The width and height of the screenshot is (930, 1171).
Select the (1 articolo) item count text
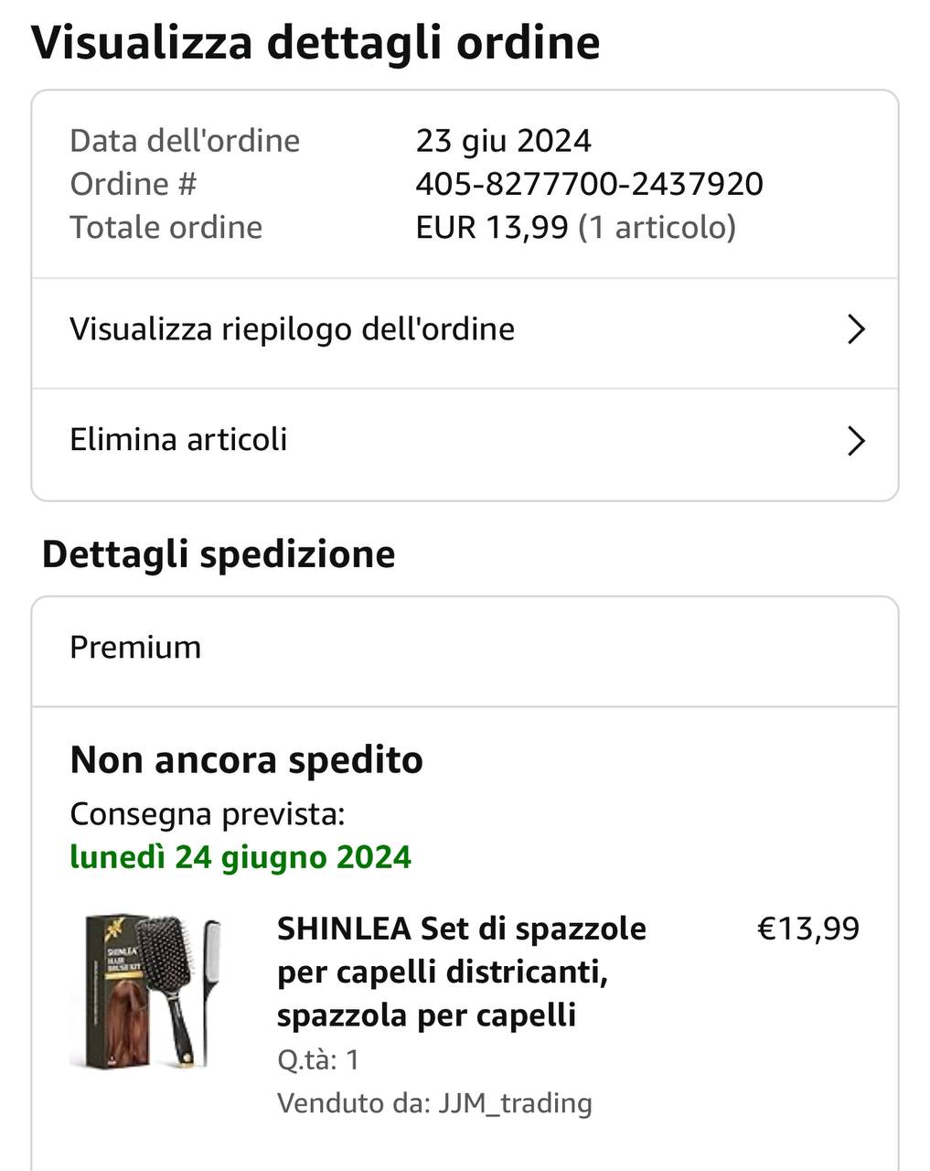[657, 227]
